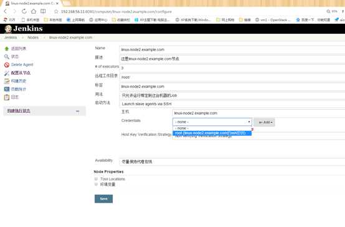This screenshot has height=227, width=345.
Task: Click the browser address bar URL
Action: point(116,11)
